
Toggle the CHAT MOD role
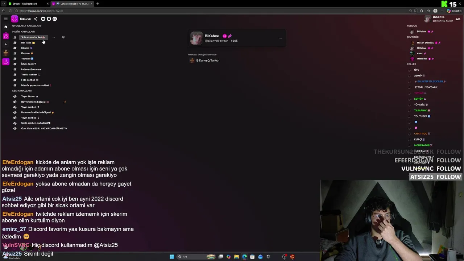422,134
